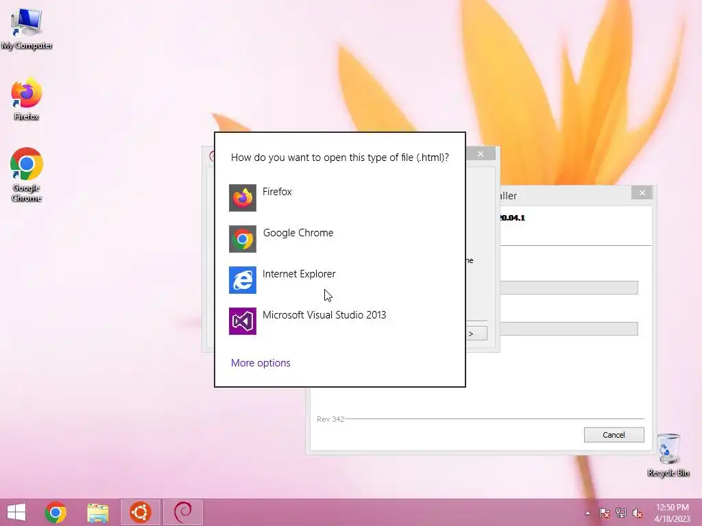Click the upper progress bar in installer window
Viewport: 702px width, 526px height.
pyautogui.click(x=568, y=288)
